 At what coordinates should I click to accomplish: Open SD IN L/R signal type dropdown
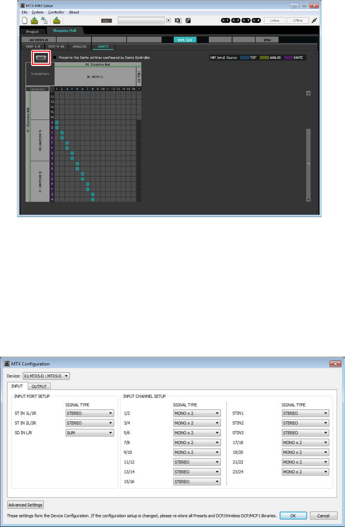(x=90, y=433)
